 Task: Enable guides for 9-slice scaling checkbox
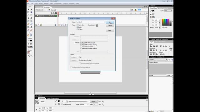click(71, 67)
